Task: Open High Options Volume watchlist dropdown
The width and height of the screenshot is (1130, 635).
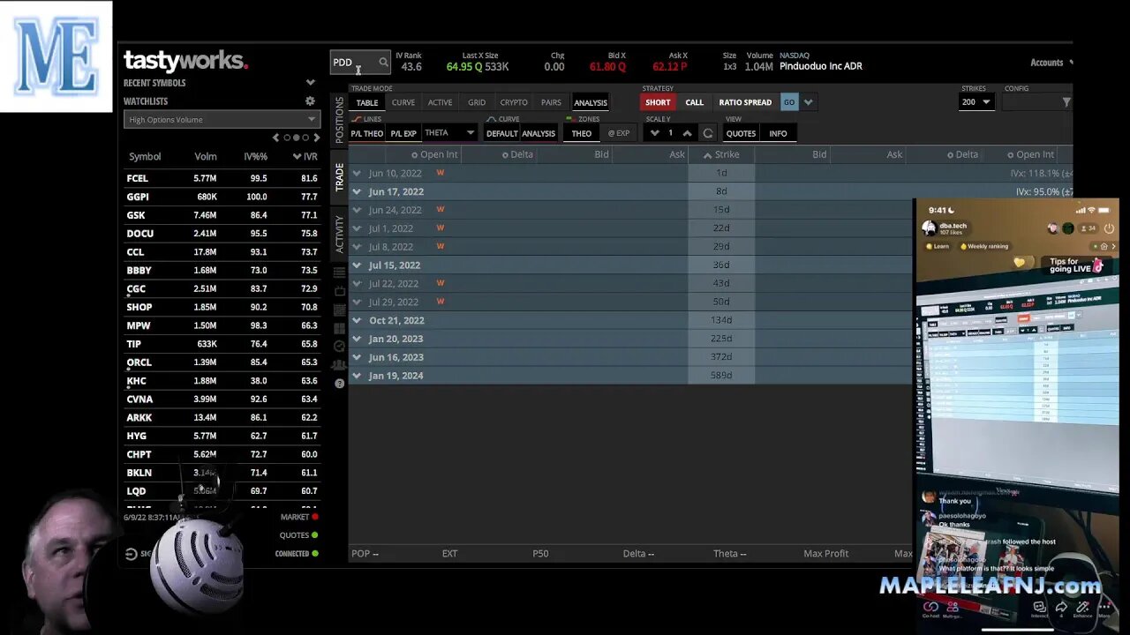Action: click(x=222, y=119)
